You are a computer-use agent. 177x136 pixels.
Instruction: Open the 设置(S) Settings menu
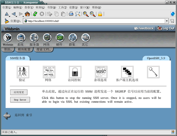point(73,7)
